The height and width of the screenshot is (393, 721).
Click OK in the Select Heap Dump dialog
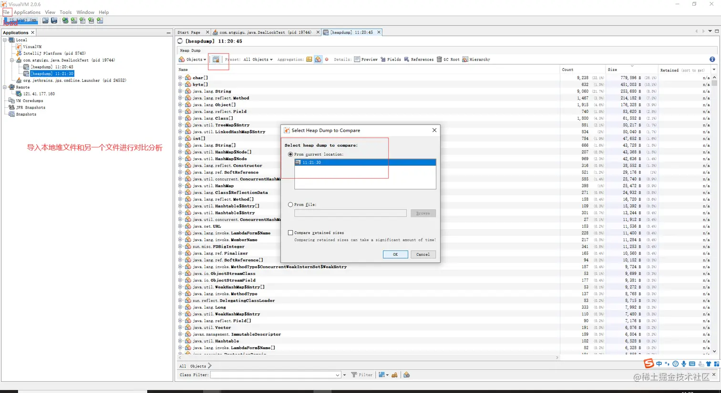tap(395, 254)
